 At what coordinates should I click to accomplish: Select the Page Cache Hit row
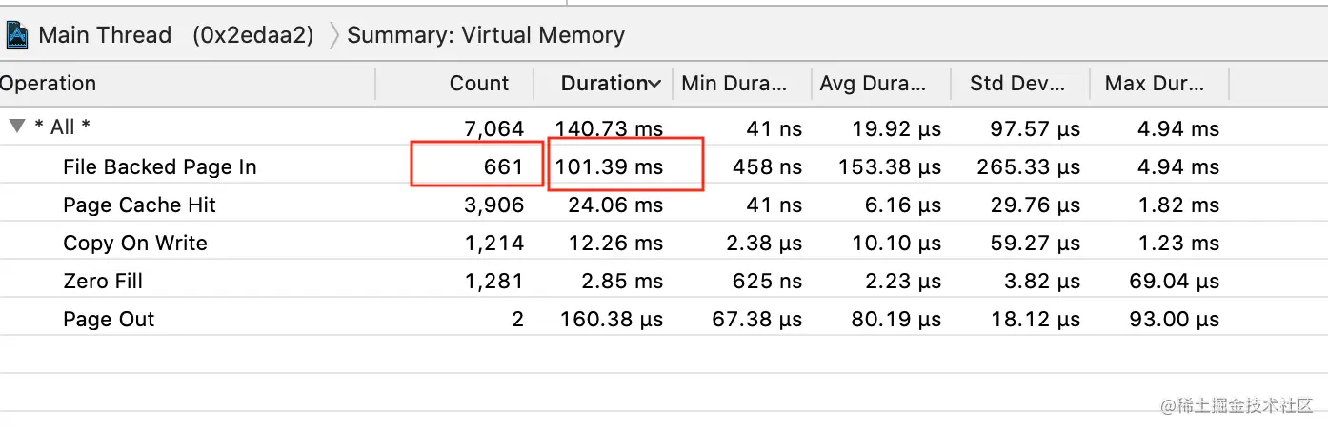pyautogui.click(x=139, y=205)
